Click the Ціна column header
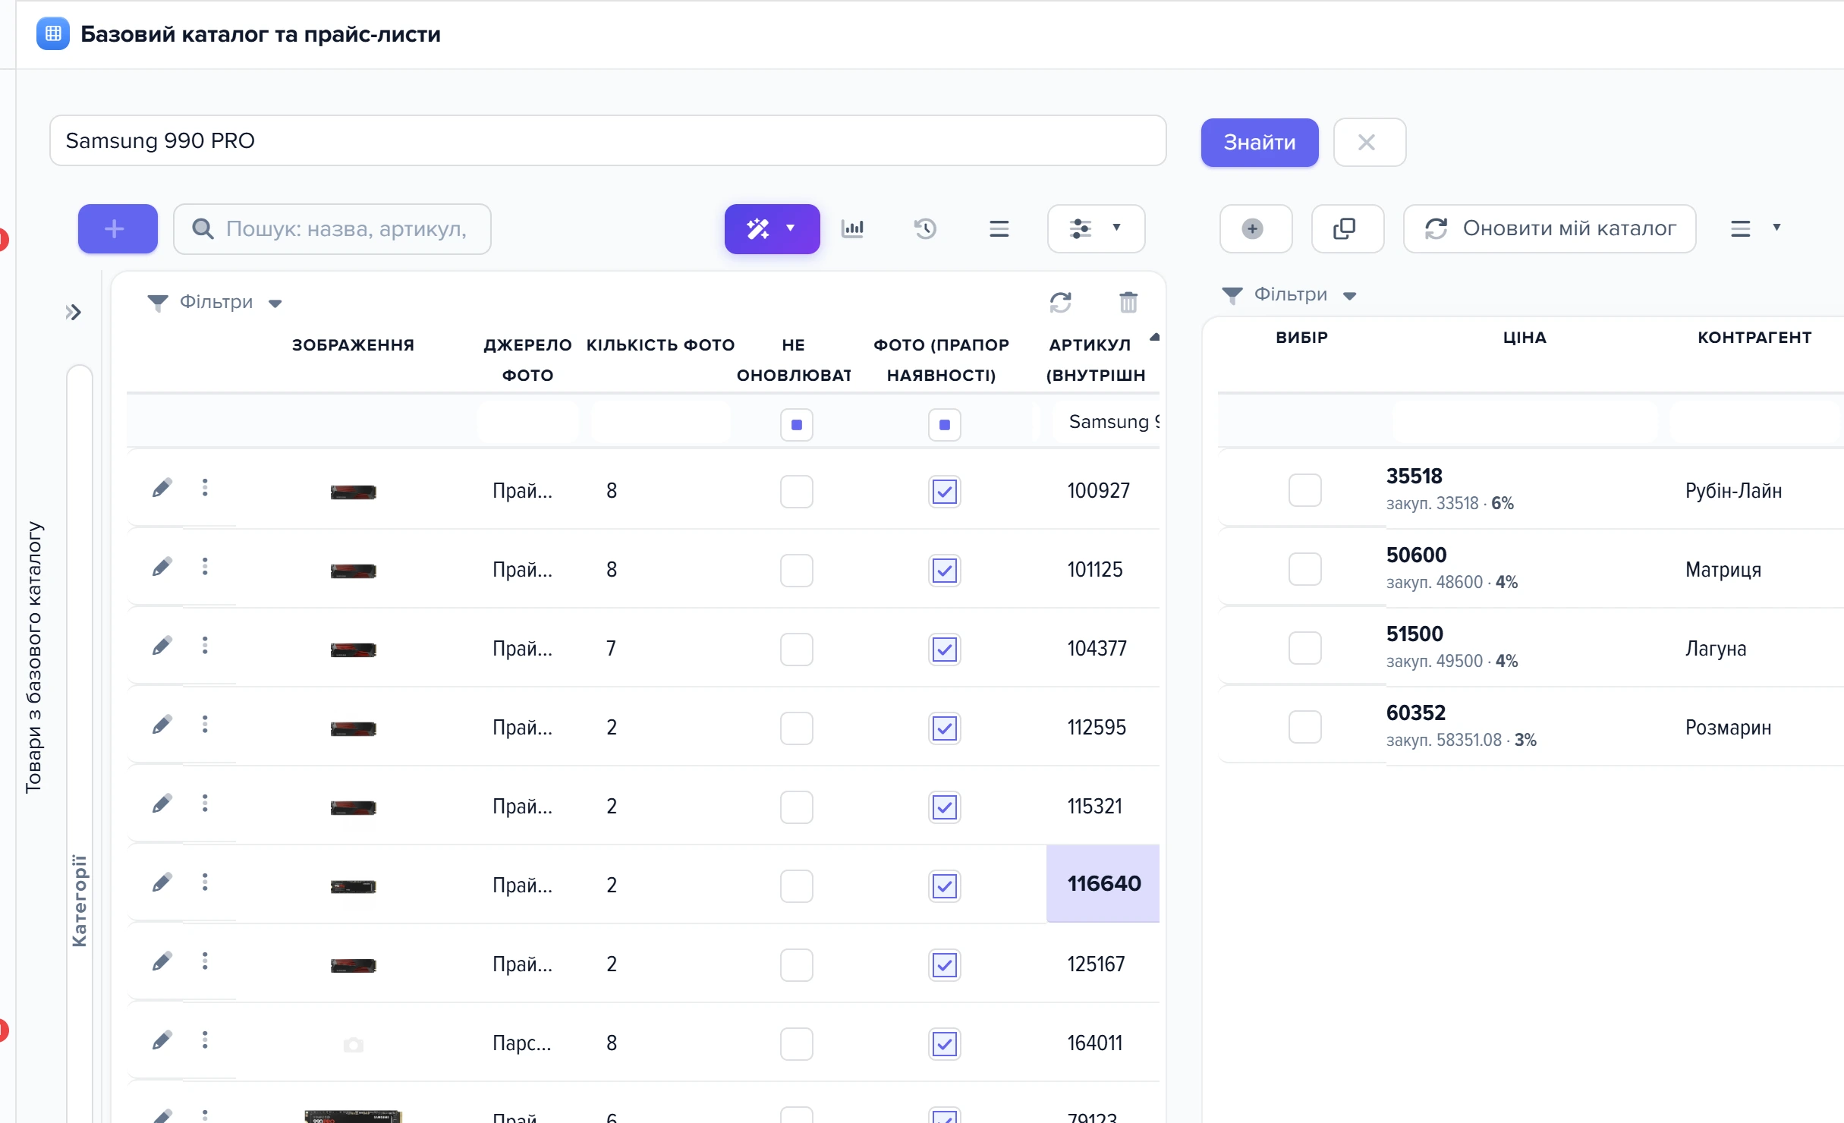 (1524, 338)
